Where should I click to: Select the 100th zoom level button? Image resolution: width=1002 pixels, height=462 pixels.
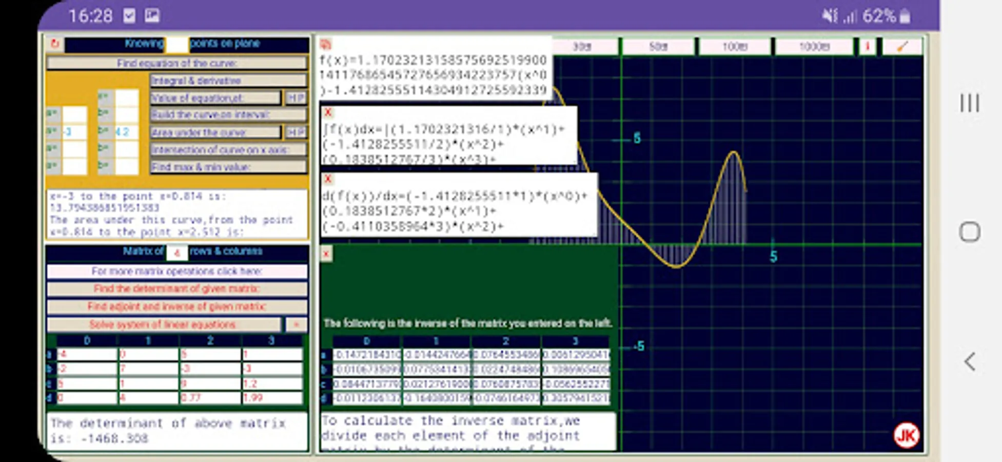pyautogui.click(x=734, y=46)
